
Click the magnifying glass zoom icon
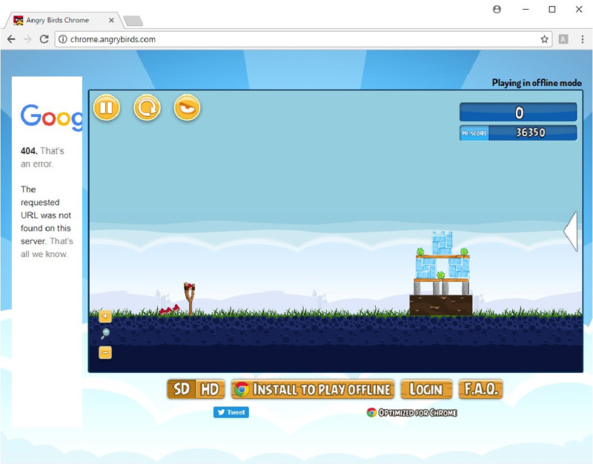[x=105, y=333]
